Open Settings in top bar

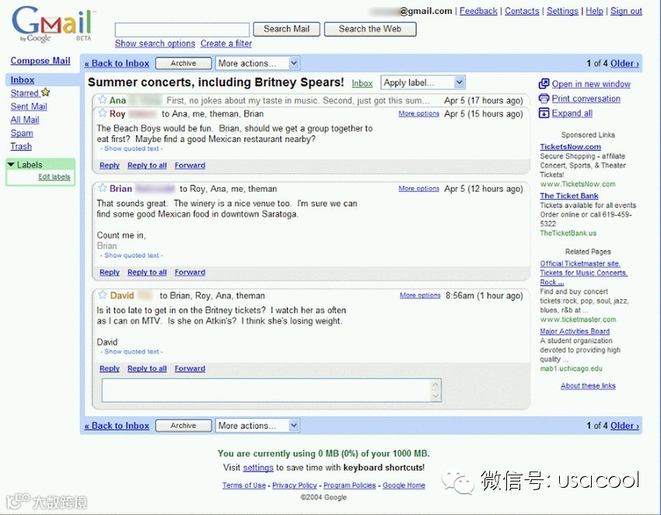[562, 11]
